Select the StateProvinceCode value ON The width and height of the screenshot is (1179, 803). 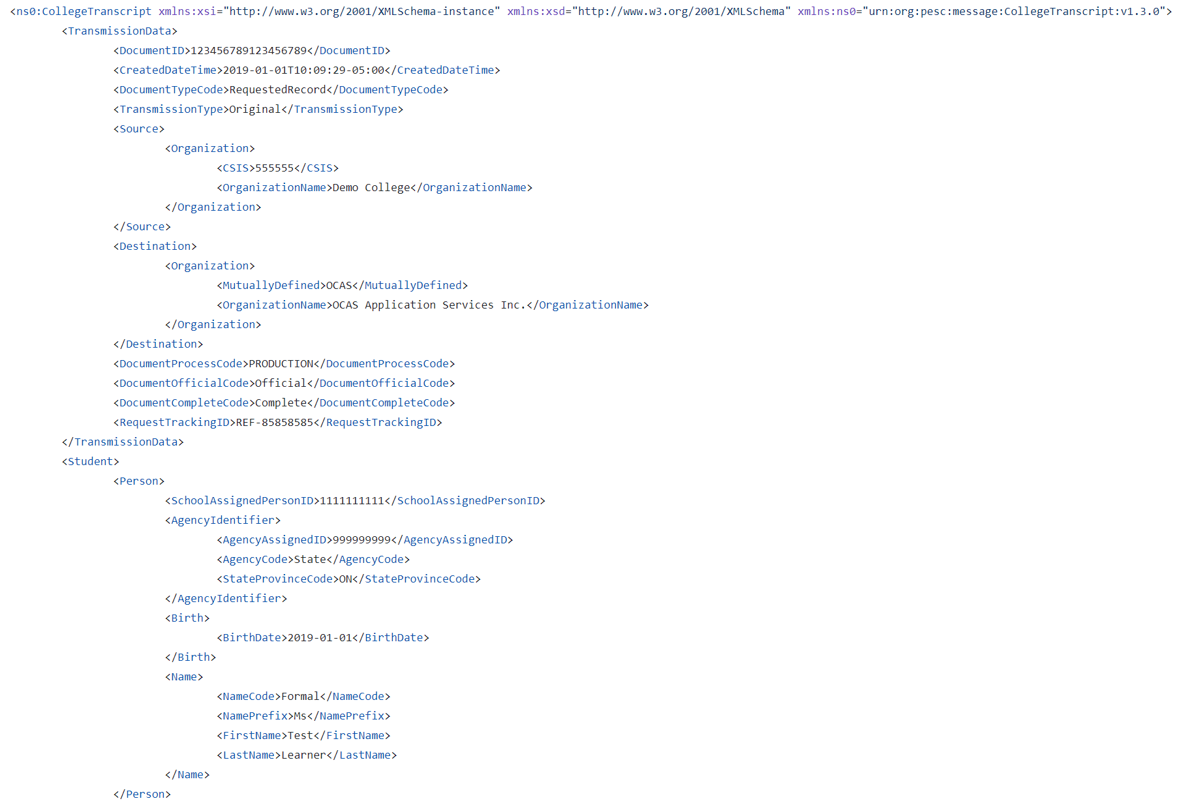click(x=345, y=579)
